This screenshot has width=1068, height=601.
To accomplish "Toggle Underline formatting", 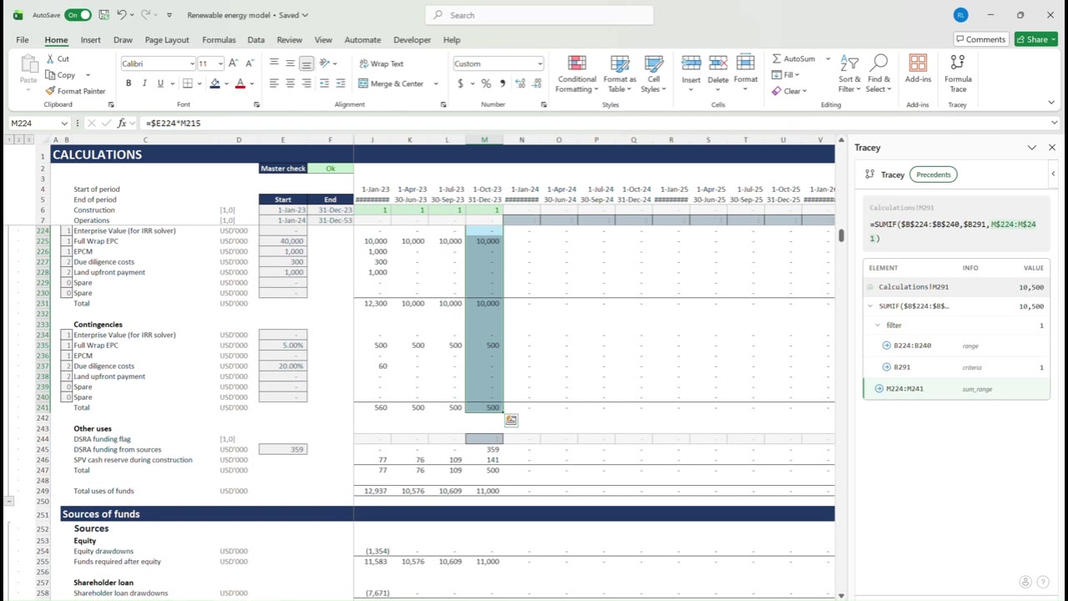I will click(x=160, y=83).
